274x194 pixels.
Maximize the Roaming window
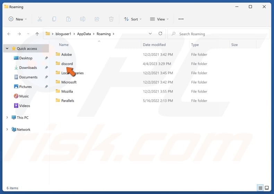pyautogui.click(x=250, y=7)
